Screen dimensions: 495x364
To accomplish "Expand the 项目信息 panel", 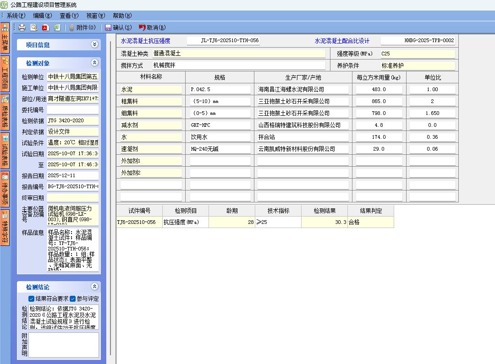I will coord(94,44).
